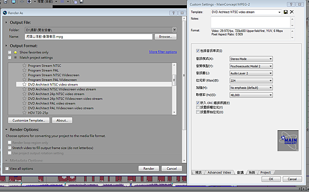309x192 pixels.
Task: Check Show favorites only
Action: click(9, 52)
